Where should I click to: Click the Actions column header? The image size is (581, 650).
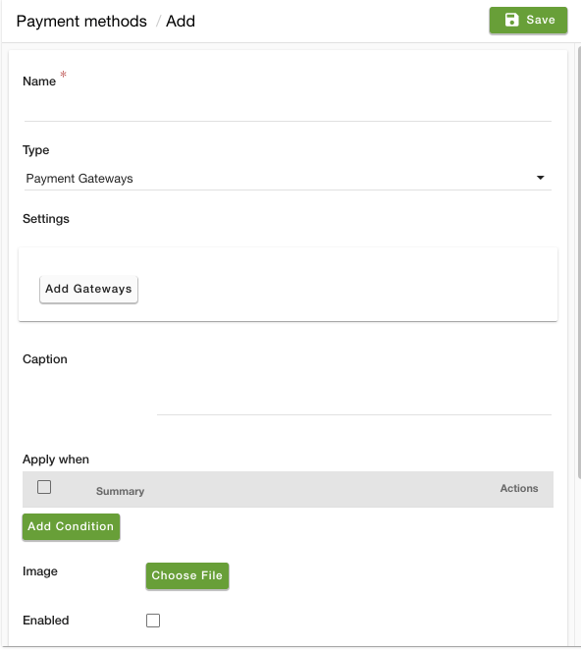(519, 488)
